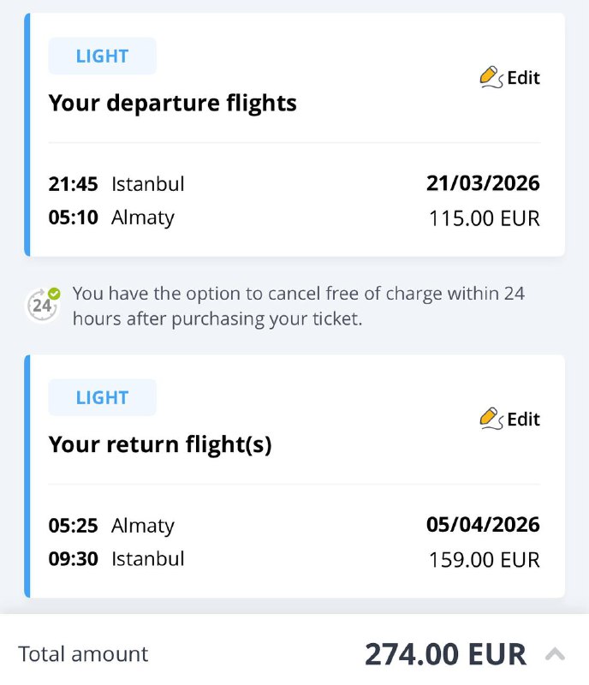Click the 115.00 EUR departure price

point(485,218)
